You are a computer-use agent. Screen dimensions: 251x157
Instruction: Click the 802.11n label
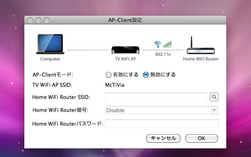click(163, 54)
